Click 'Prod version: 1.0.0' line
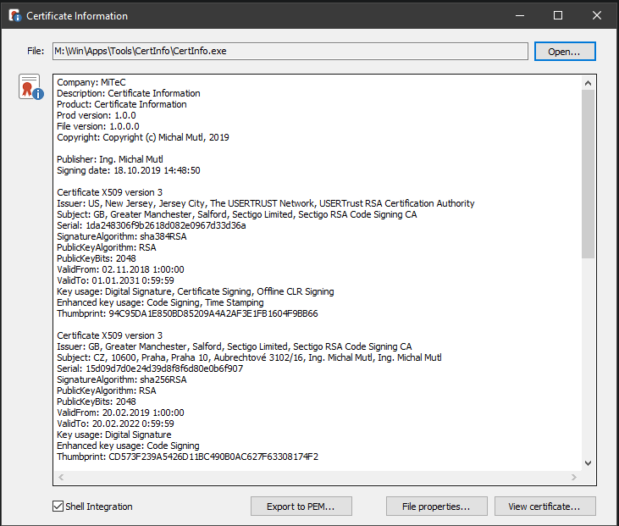619x526 pixels. [97, 115]
